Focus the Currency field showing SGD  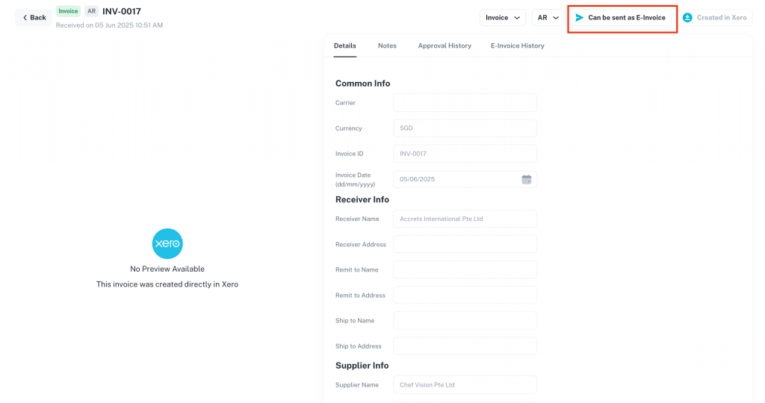point(465,128)
